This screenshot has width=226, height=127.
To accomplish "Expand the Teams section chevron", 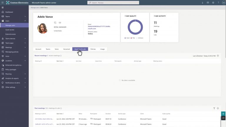I will point(25,16).
